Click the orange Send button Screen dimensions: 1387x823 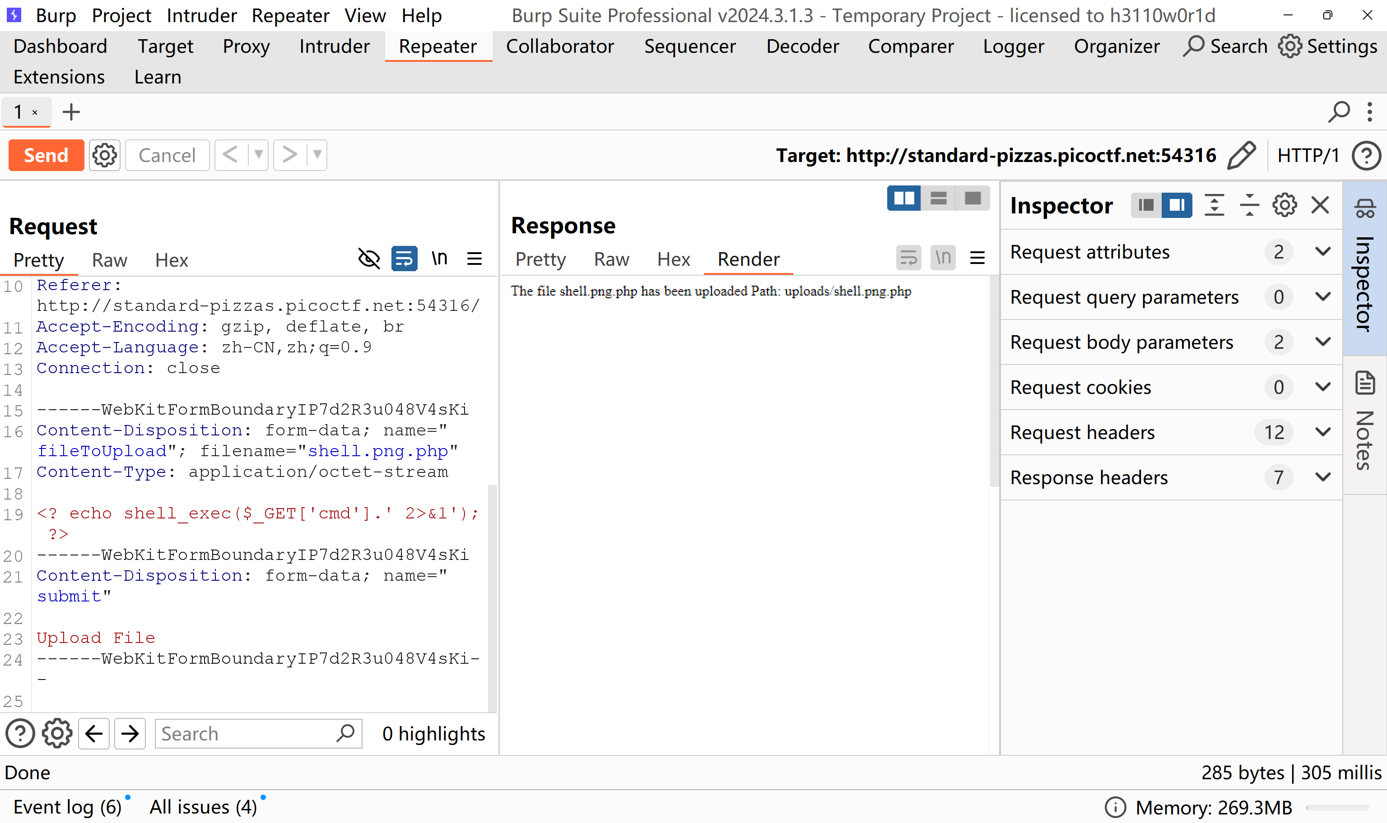click(x=46, y=155)
